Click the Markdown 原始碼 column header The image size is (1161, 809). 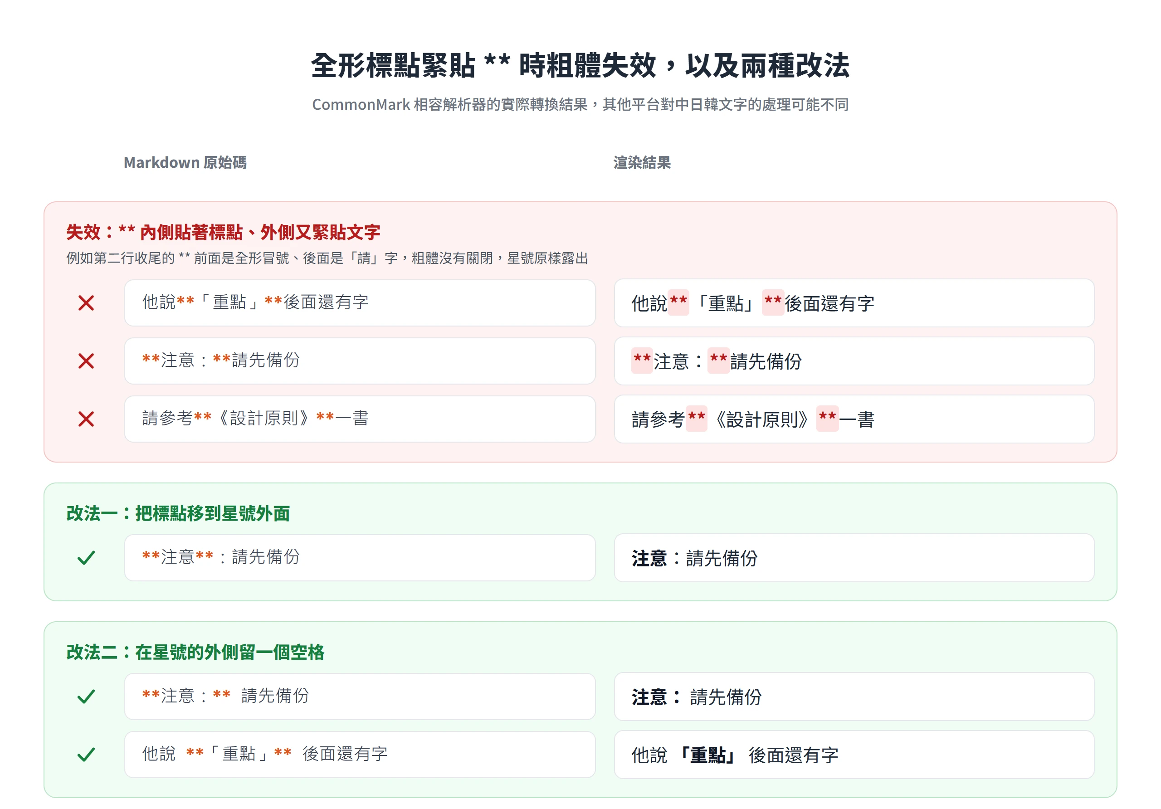pos(185,162)
